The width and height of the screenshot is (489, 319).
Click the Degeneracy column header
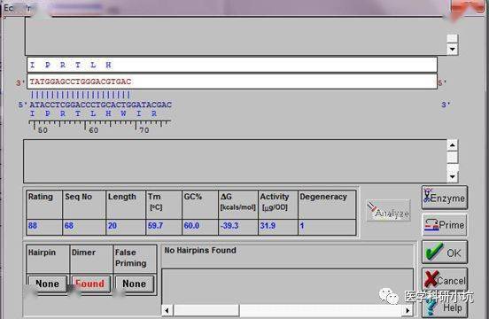tap(323, 197)
